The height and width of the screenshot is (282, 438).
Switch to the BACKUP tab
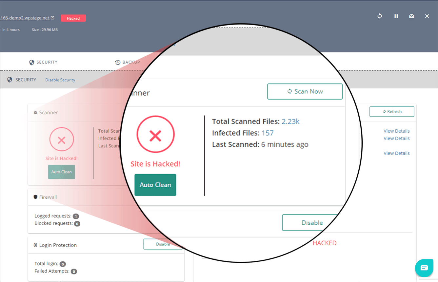point(128,62)
